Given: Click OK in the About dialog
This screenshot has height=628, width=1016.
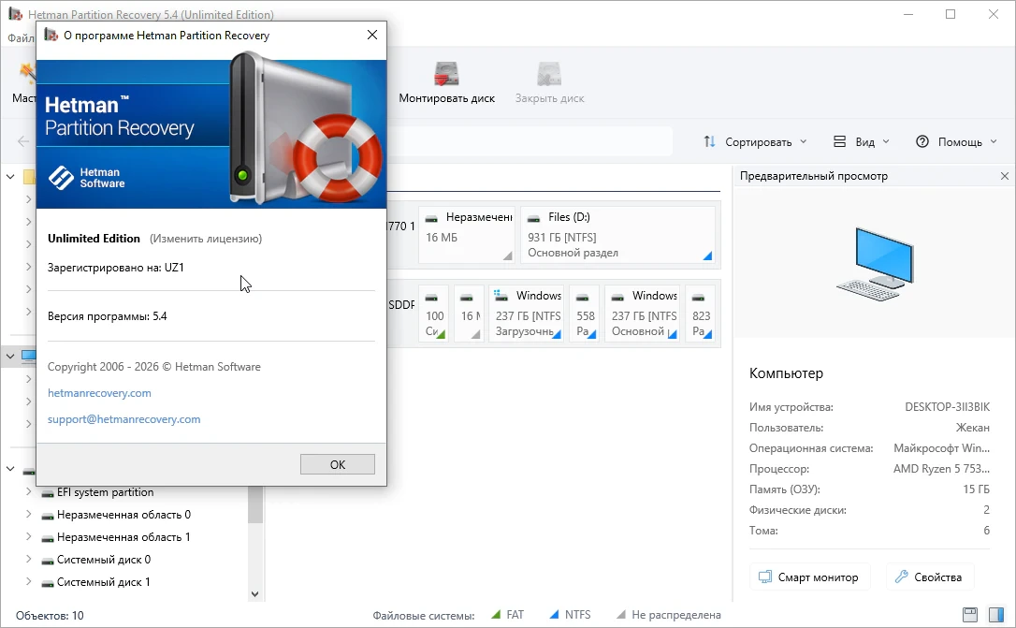Looking at the screenshot, I should pyautogui.click(x=337, y=464).
